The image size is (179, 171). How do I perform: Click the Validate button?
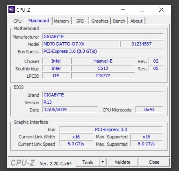[x=123, y=162]
